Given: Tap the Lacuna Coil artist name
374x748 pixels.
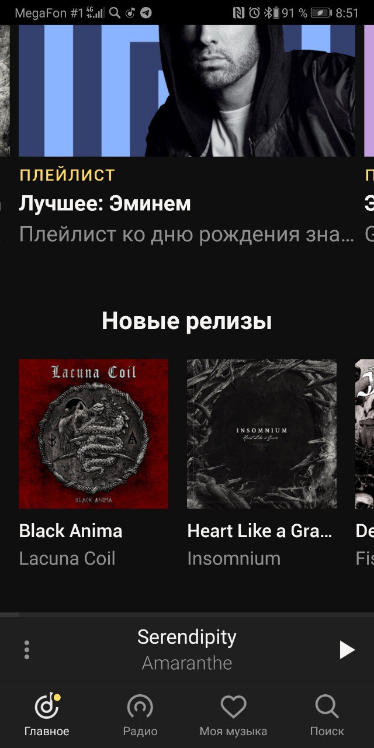Looking at the screenshot, I should tap(67, 558).
